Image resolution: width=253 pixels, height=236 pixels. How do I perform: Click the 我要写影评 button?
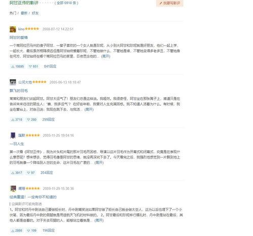[x=170, y=3]
